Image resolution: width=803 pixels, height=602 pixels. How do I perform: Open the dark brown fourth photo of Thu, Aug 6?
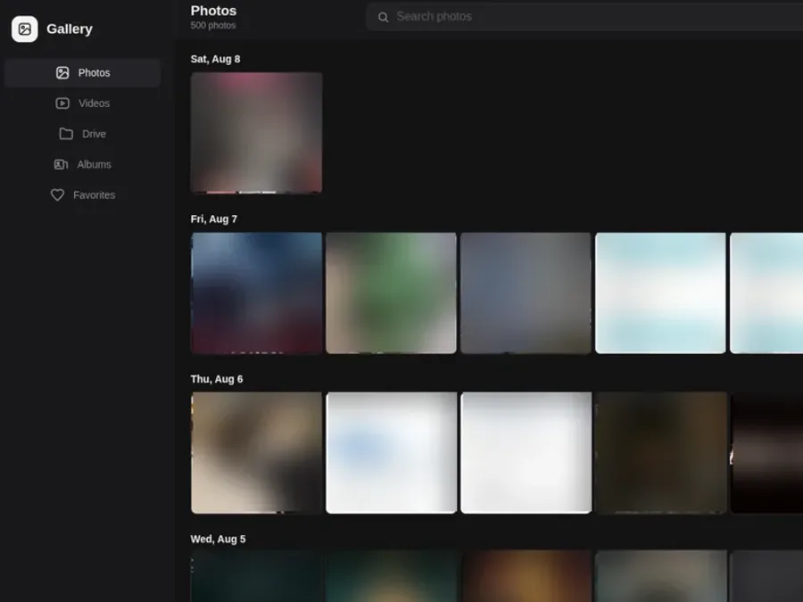(x=660, y=452)
